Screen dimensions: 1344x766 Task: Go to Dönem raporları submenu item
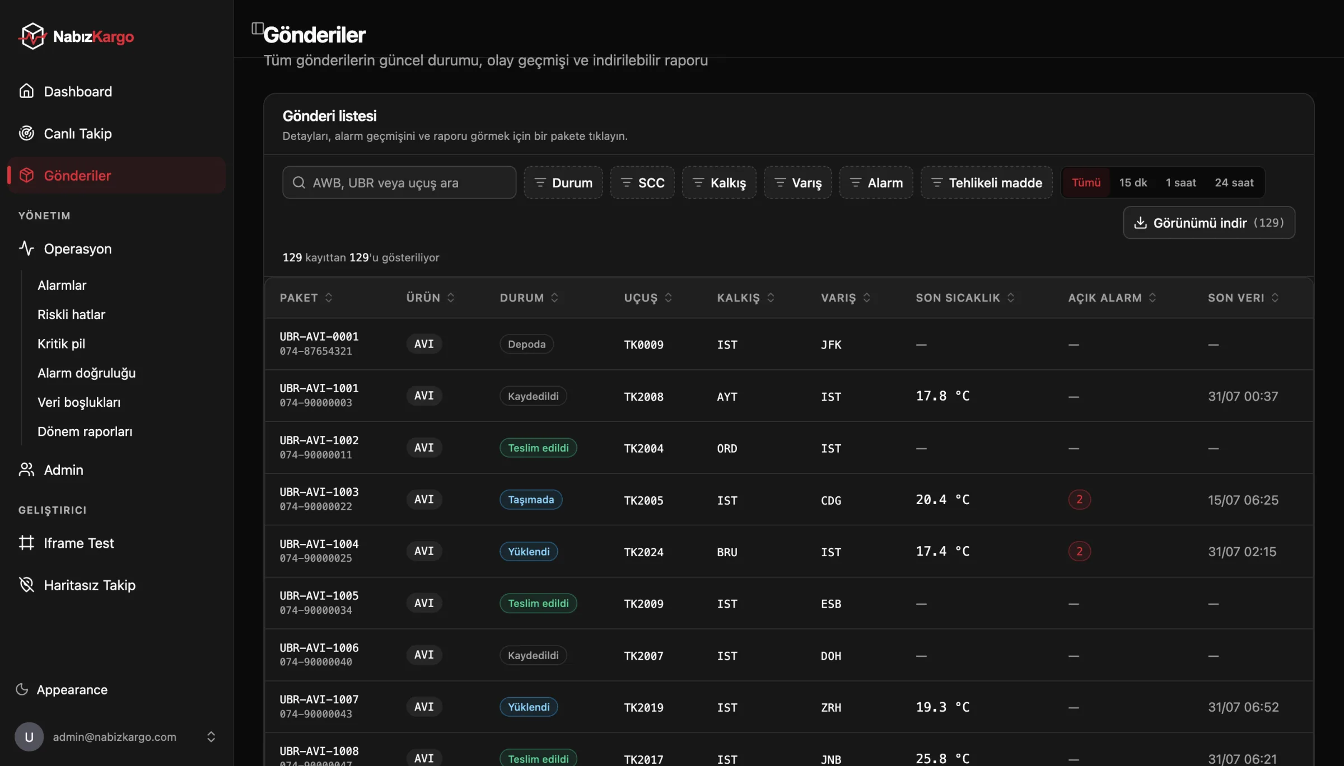pyautogui.click(x=85, y=431)
